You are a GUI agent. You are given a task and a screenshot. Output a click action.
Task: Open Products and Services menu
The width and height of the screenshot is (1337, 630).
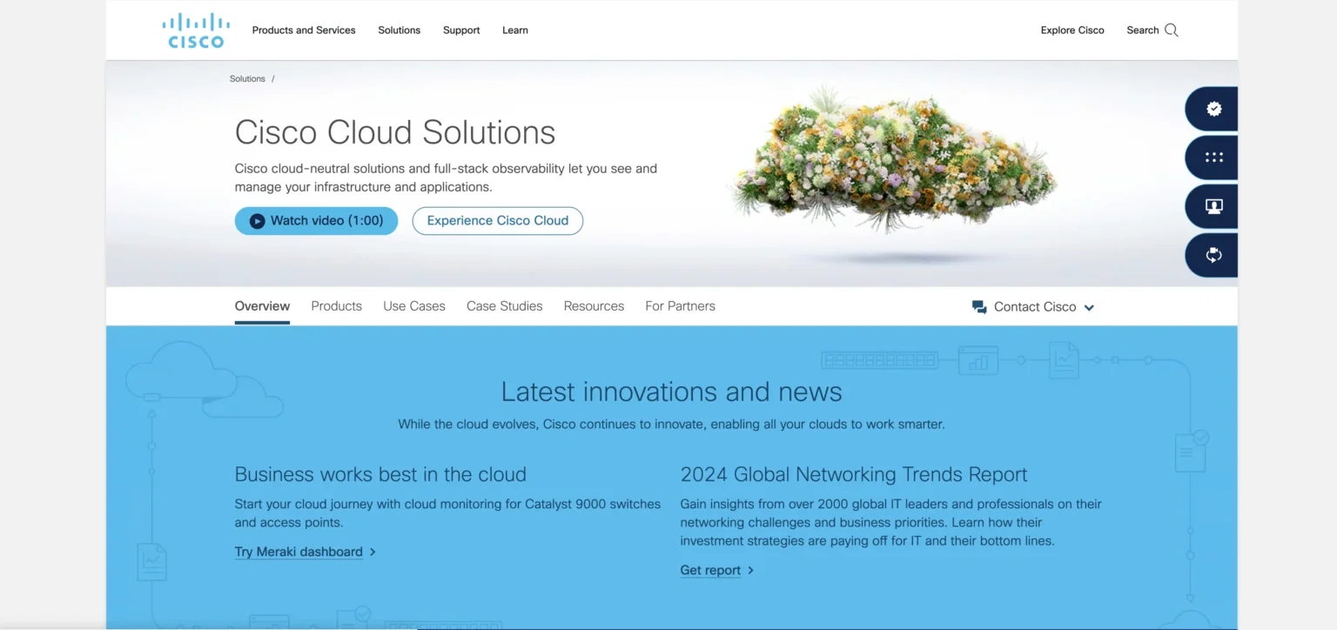304,30
